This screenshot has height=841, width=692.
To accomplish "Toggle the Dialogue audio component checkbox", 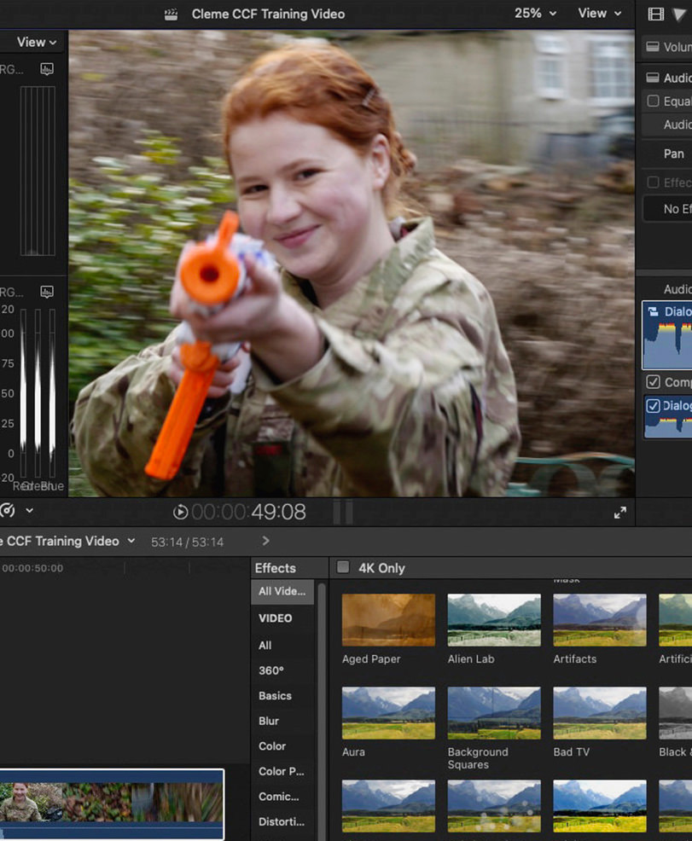I will [653, 405].
